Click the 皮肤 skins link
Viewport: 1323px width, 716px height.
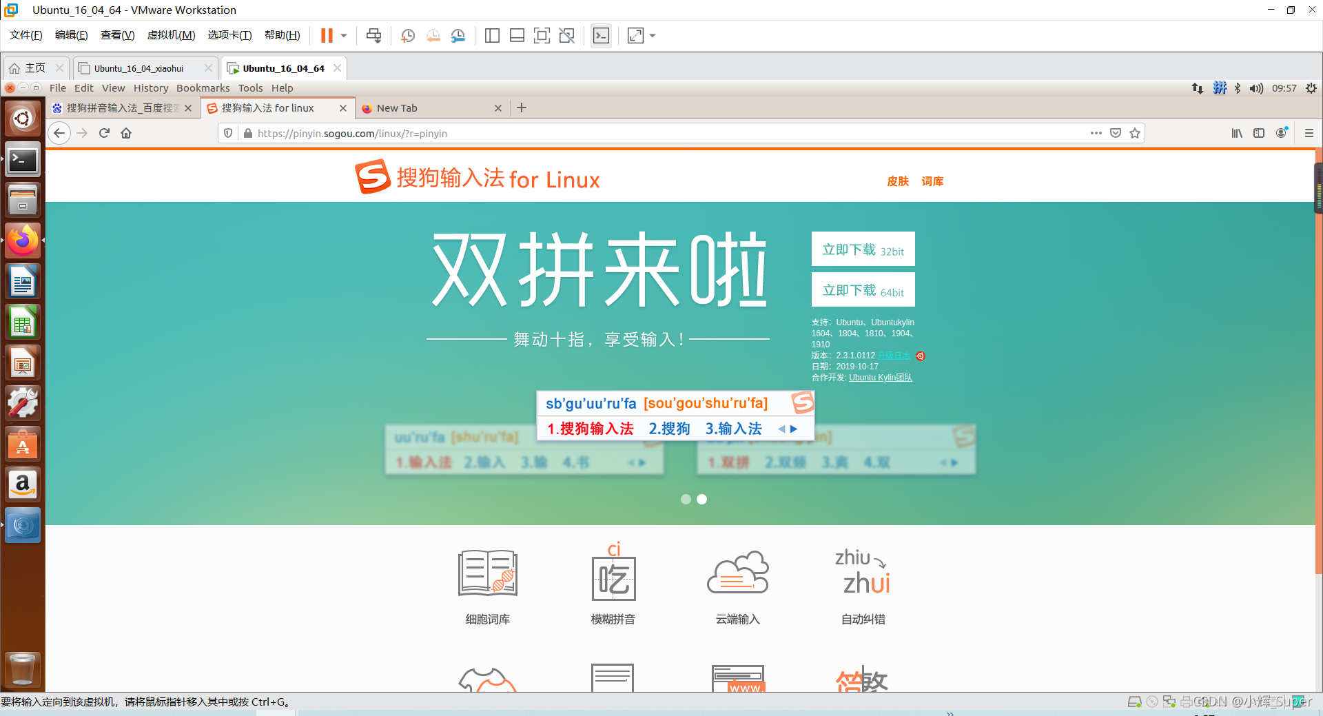click(x=898, y=181)
